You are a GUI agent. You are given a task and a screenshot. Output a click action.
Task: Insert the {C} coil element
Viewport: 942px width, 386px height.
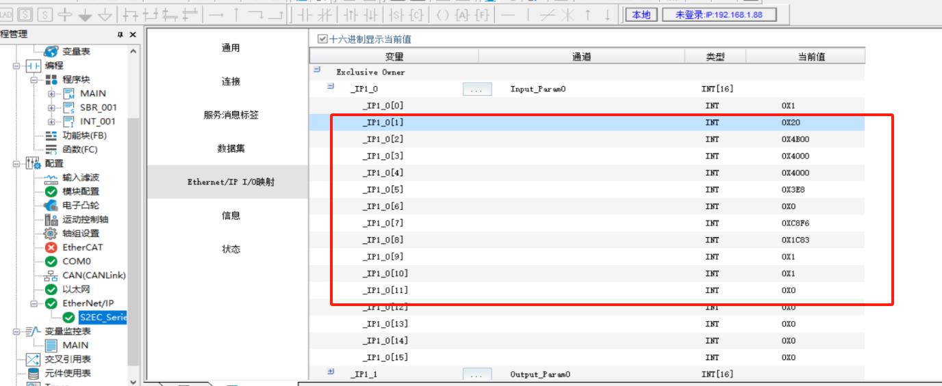tap(416, 15)
